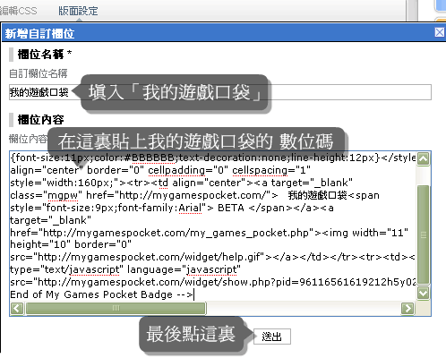Click the 欄位名稱 section heading
The width and height of the screenshot is (446, 358).
click(44, 55)
